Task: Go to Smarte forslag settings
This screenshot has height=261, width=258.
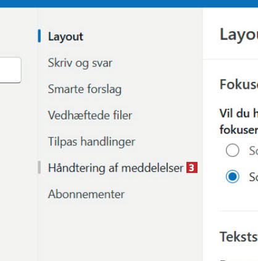Action: tap(85, 89)
